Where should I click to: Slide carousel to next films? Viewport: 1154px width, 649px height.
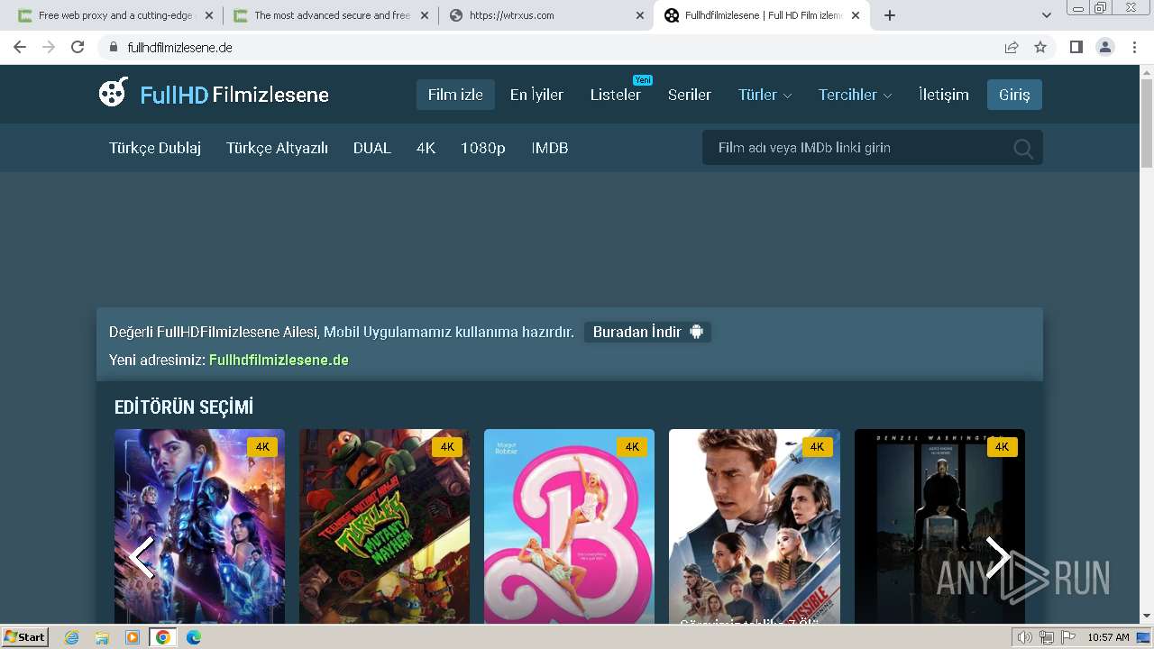point(996,557)
